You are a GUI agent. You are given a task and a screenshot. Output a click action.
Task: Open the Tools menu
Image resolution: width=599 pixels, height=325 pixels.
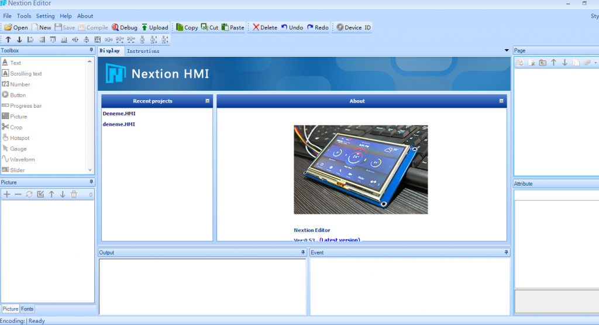24,16
